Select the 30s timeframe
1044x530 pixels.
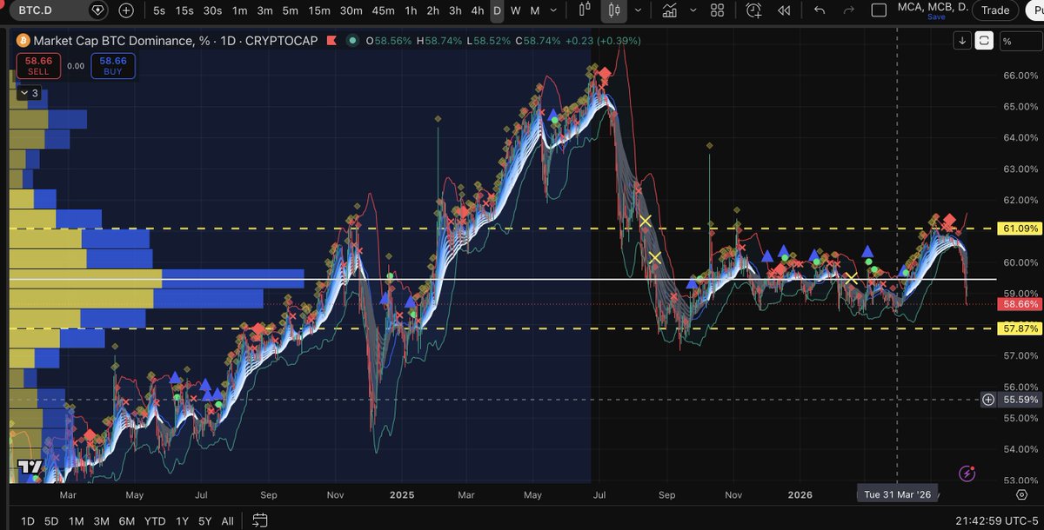pyautogui.click(x=212, y=10)
